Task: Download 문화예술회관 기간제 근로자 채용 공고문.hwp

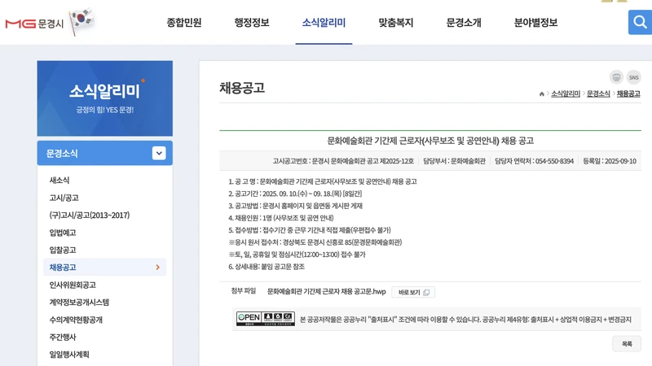Action: (327, 292)
